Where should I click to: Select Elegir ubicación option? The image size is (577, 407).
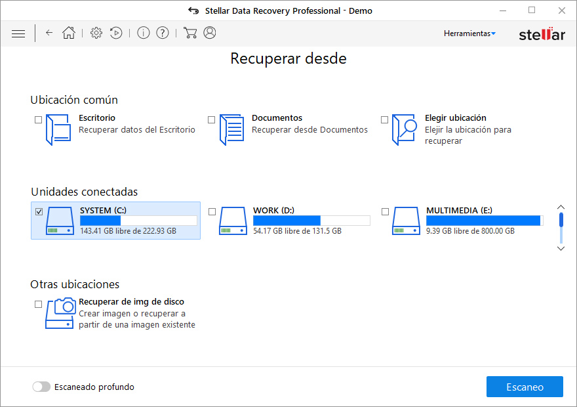[x=384, y=119]
